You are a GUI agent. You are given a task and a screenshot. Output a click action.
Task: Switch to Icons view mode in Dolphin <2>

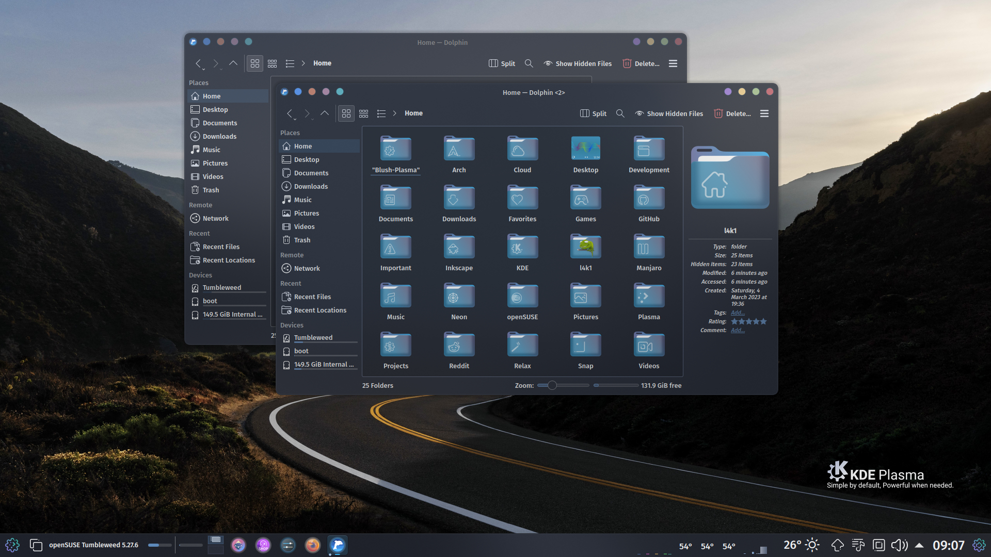(x=346, y=113)
